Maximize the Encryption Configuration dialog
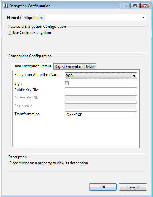 tap(135, 6)
